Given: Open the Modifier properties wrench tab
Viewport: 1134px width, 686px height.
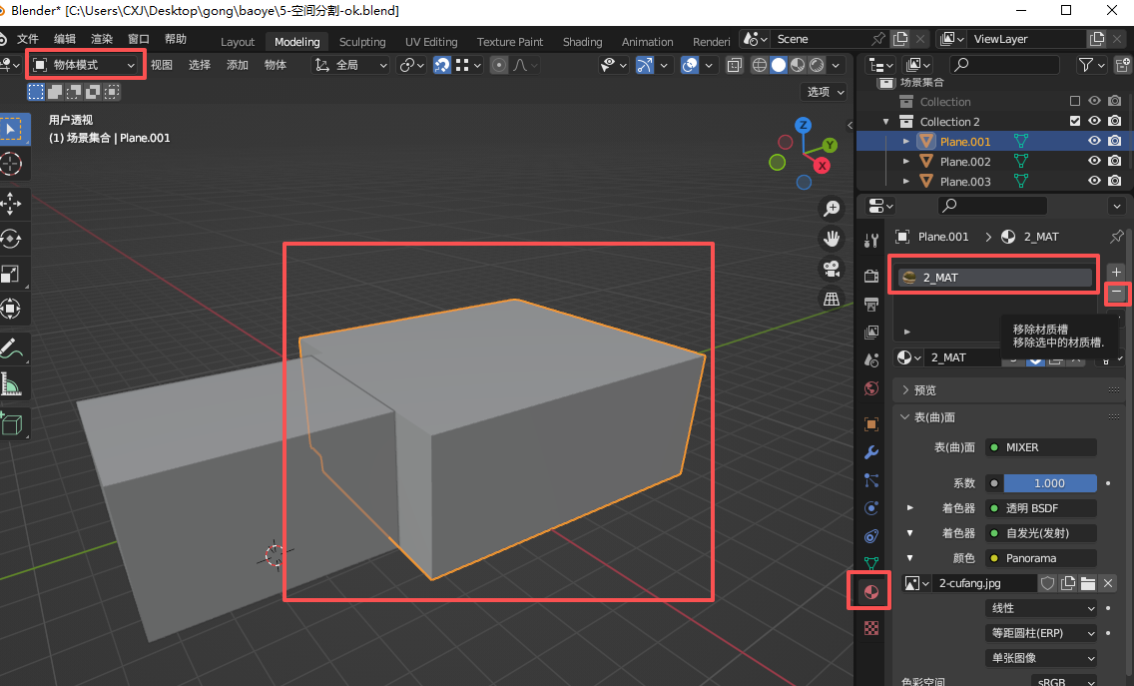Looking at the screenshot, I should pyautogui.click(x=871, y=452).
